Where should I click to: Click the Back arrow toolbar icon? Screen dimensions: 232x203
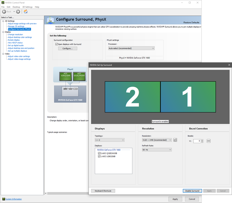pos(4,12)
